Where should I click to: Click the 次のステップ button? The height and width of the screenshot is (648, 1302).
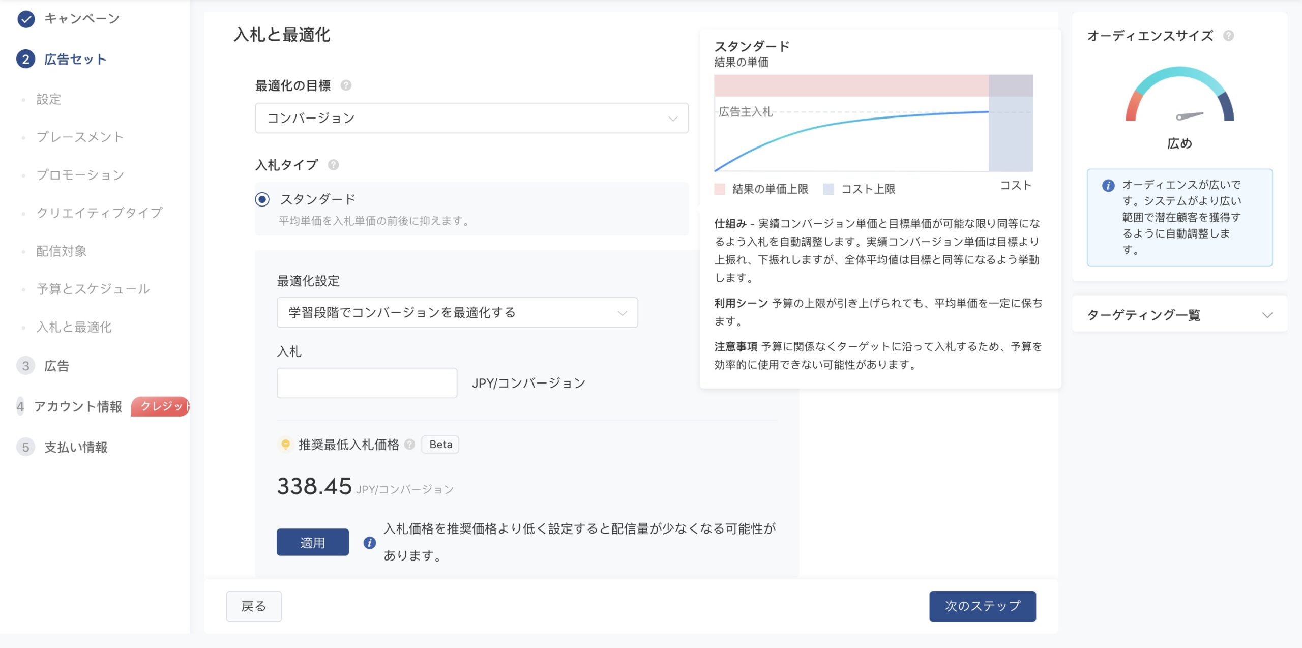(983, 606)
